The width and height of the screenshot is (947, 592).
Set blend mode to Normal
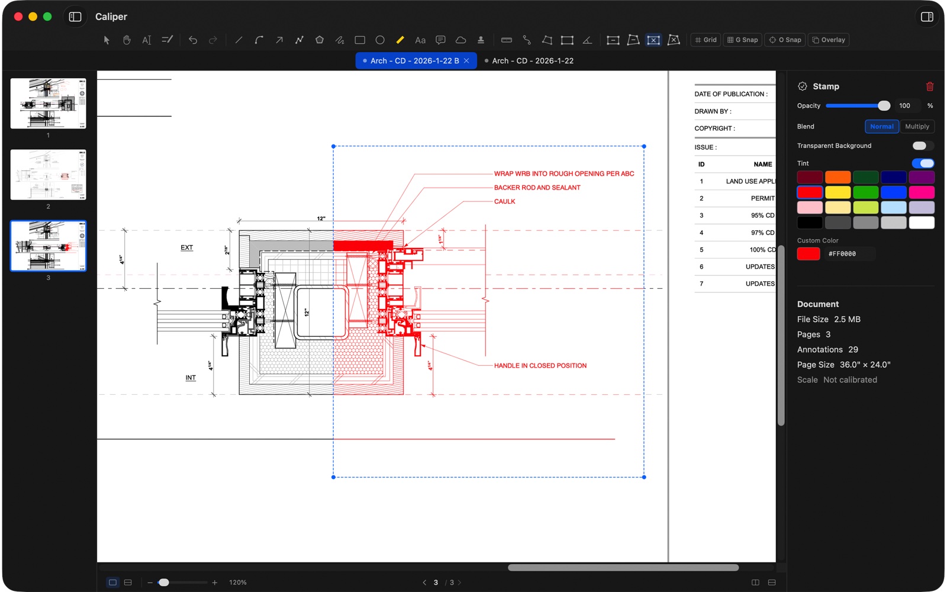click(882, 127)
